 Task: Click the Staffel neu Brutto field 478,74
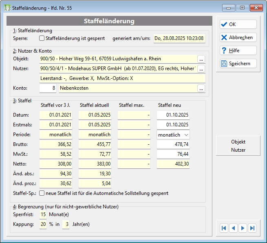[x=173, y=144]
